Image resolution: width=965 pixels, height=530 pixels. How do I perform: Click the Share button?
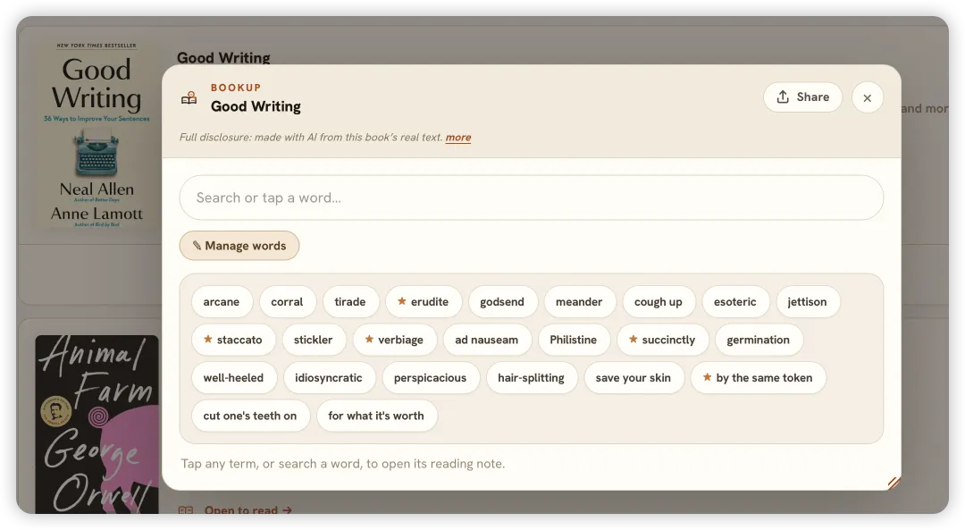[x=802, y=97]
